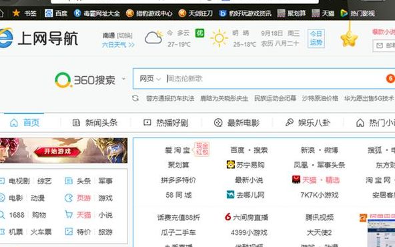This screenshot has width=395, height=247.
Task: Click the 去哪儿网 link
Action: pyautogui.click(x=246, y=195)
